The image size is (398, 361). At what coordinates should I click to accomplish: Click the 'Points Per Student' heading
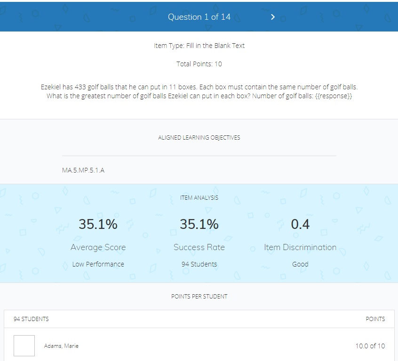coord(199,297)
